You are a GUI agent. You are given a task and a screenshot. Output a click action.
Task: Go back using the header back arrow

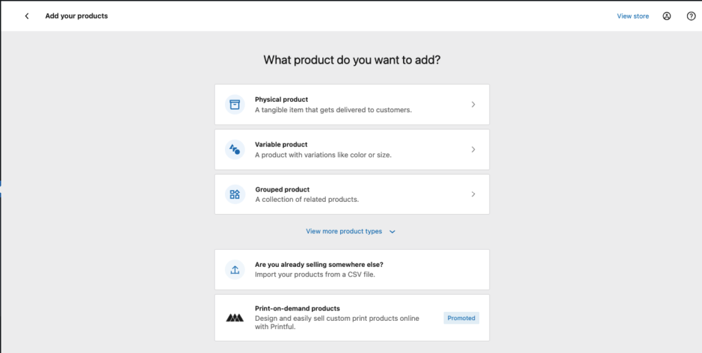tap(27, 16)
